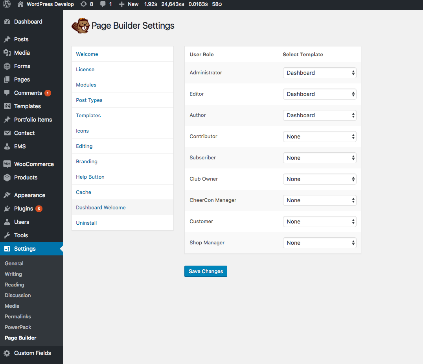The height and width of the screenshot is (364, 423).
Task: Click the updates refresh icon showing 8
Action: pos(84,4)
